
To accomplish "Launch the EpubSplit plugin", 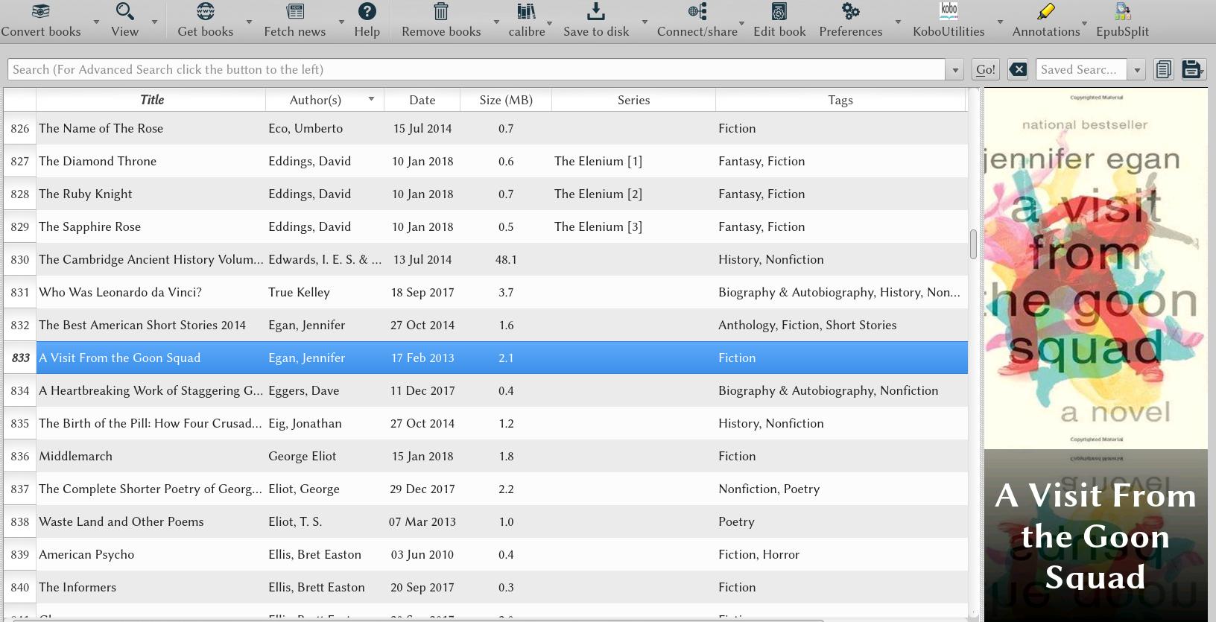I will (x=1122, y=20).
